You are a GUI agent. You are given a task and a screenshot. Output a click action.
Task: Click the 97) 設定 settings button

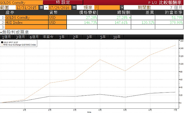click(x=63, y=2)
